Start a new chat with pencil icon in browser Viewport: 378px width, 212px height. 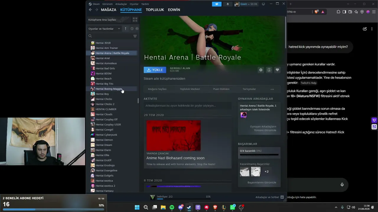click(365, 29)
